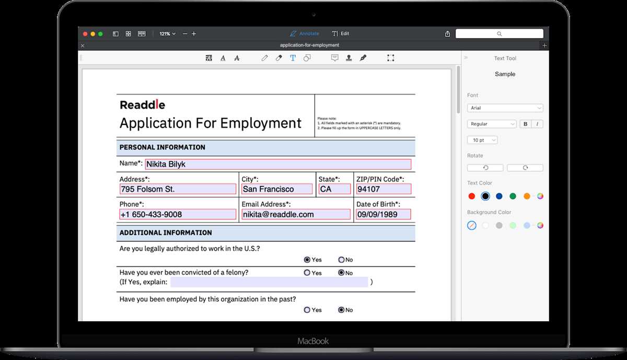
Task: Collapse the Text Tool panel chevrons
Action: pos(466,58)
